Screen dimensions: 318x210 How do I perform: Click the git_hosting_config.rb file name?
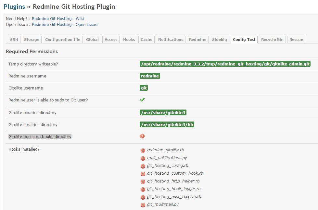point(168,166)
